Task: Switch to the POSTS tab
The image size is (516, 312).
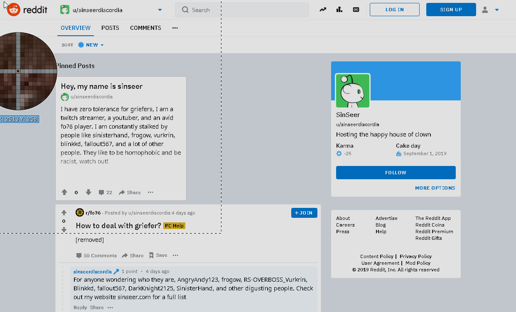Action: [x=110, y=28]
